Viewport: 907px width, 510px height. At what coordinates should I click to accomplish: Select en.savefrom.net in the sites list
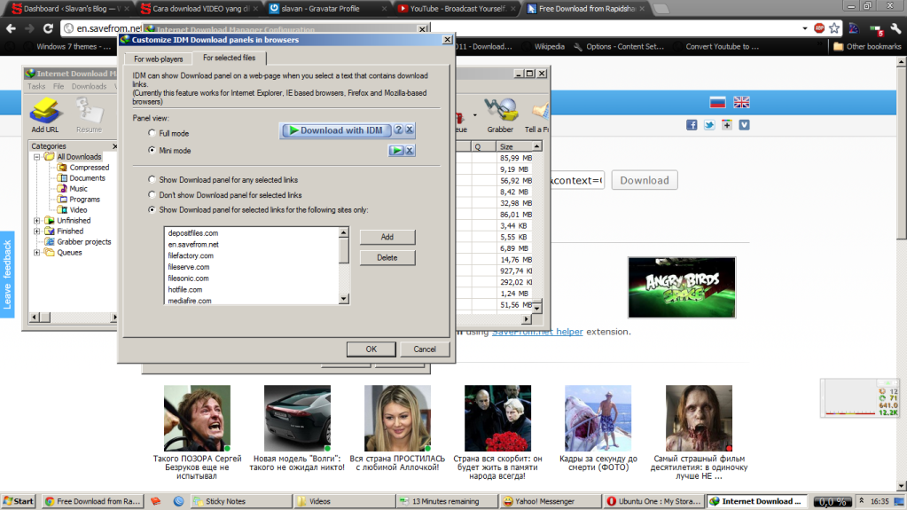[193, 244]
